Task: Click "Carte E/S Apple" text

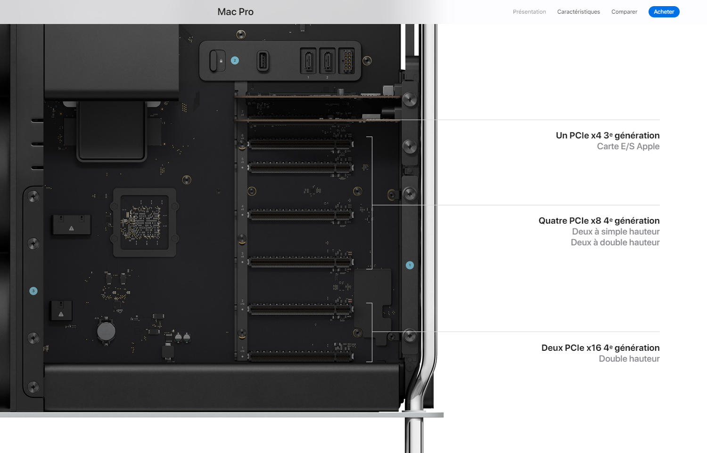Action: pyautogui.click(x=628, y=146)
